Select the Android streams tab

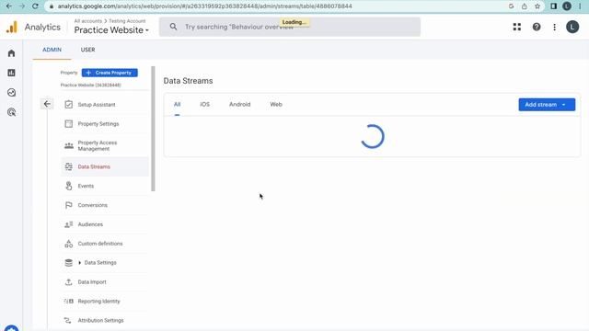click(x=239, y=104)
